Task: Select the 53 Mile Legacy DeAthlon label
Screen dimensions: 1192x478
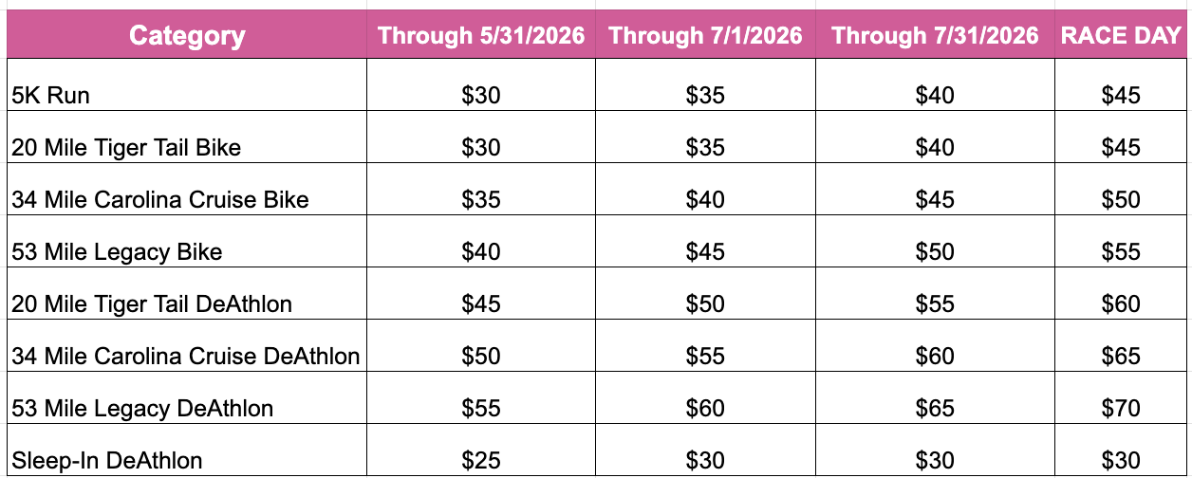Action: (x=142, y=409)
